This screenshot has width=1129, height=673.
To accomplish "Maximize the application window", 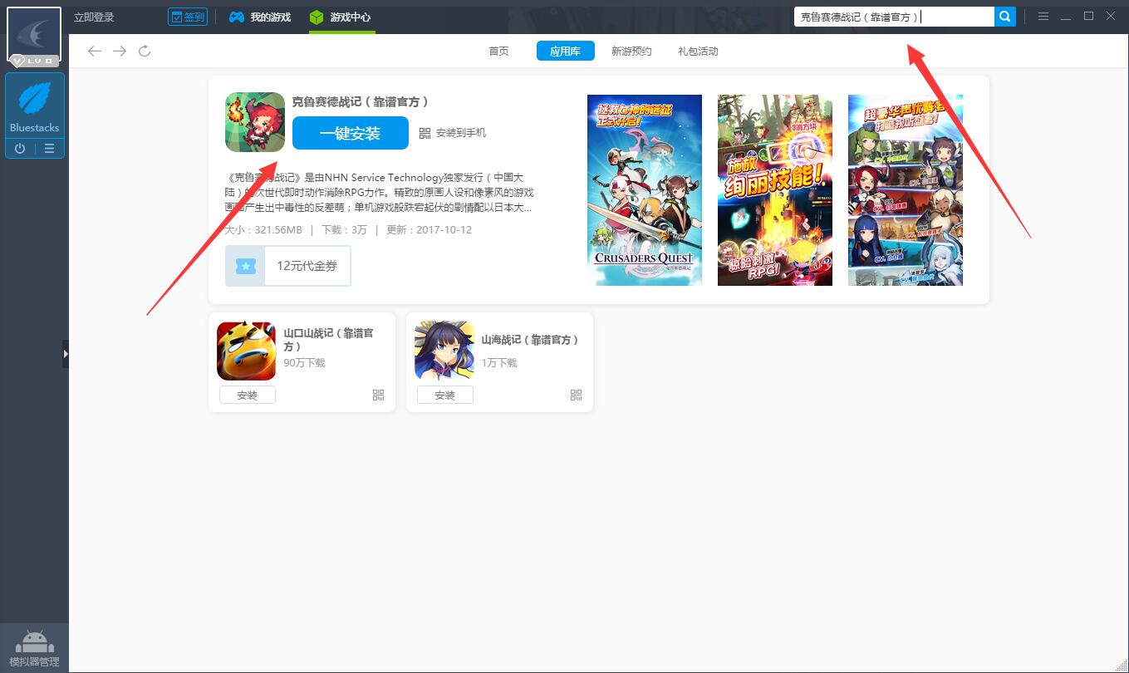I will pos(1088,17).
